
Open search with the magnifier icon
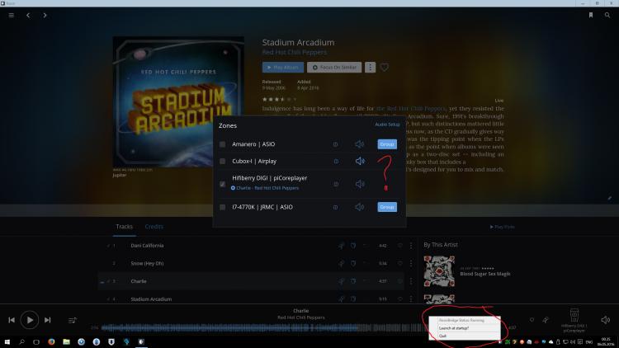coord(607,15)
